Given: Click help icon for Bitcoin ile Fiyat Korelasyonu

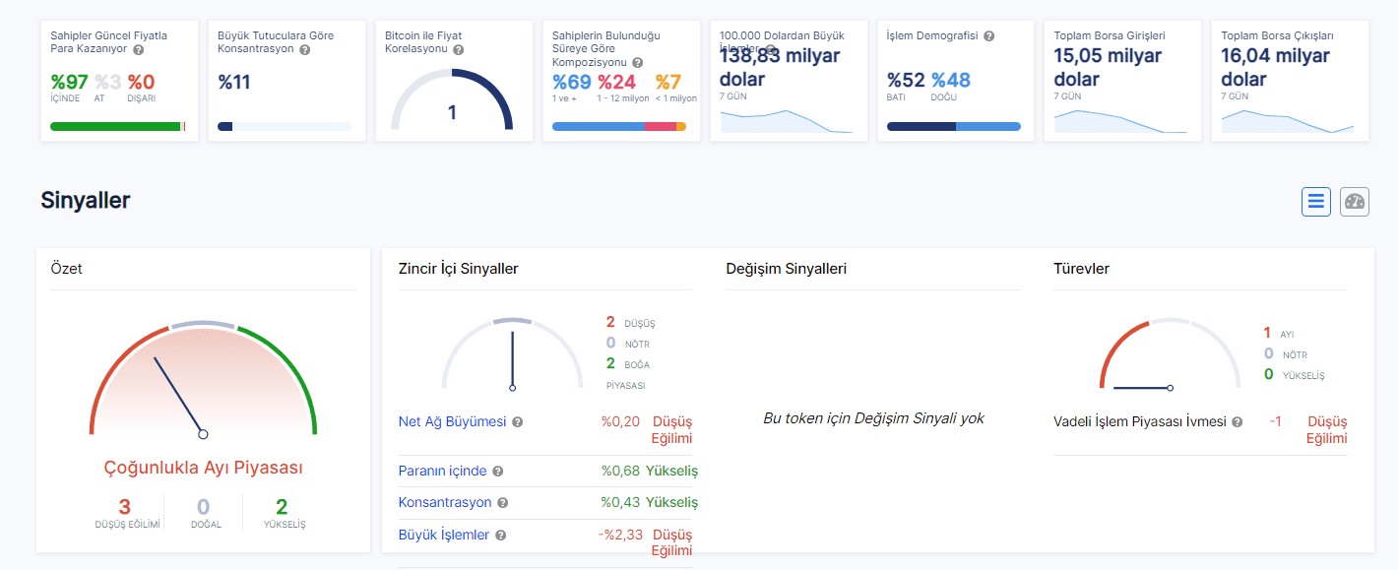Looking at the screenshot, I should (459, 49).
